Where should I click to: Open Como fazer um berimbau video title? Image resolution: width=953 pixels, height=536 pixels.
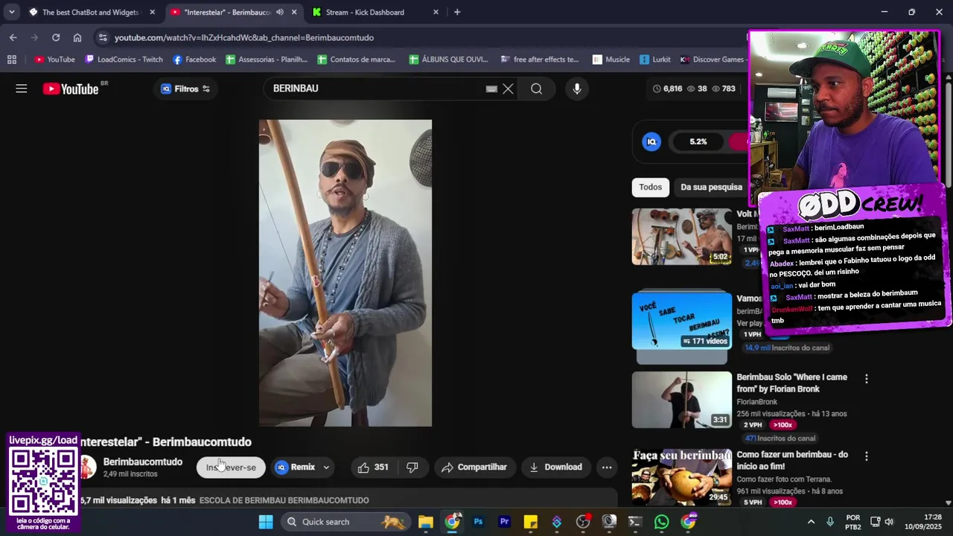coord(792,460)
